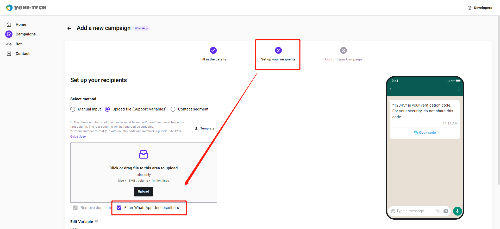Click the step 2 circle

click(278, 50)
